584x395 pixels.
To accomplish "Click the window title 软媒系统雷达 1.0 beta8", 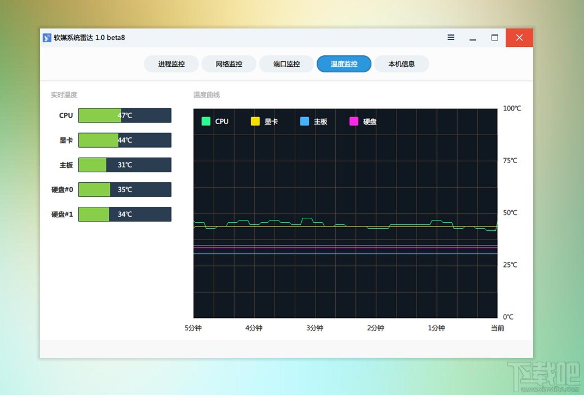I will [x=89, y=38].
